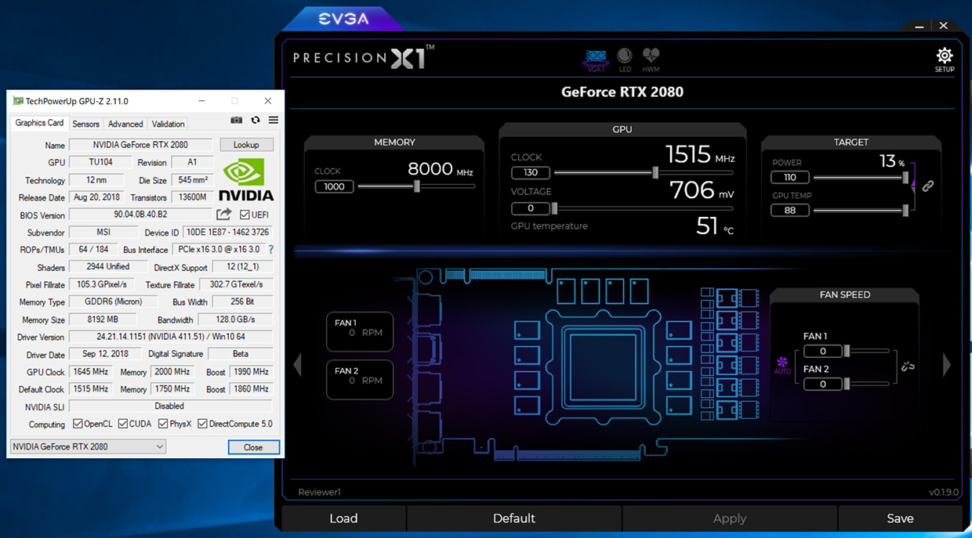
Task: Reset settings with the Default button
Action: tap(514, 518)
